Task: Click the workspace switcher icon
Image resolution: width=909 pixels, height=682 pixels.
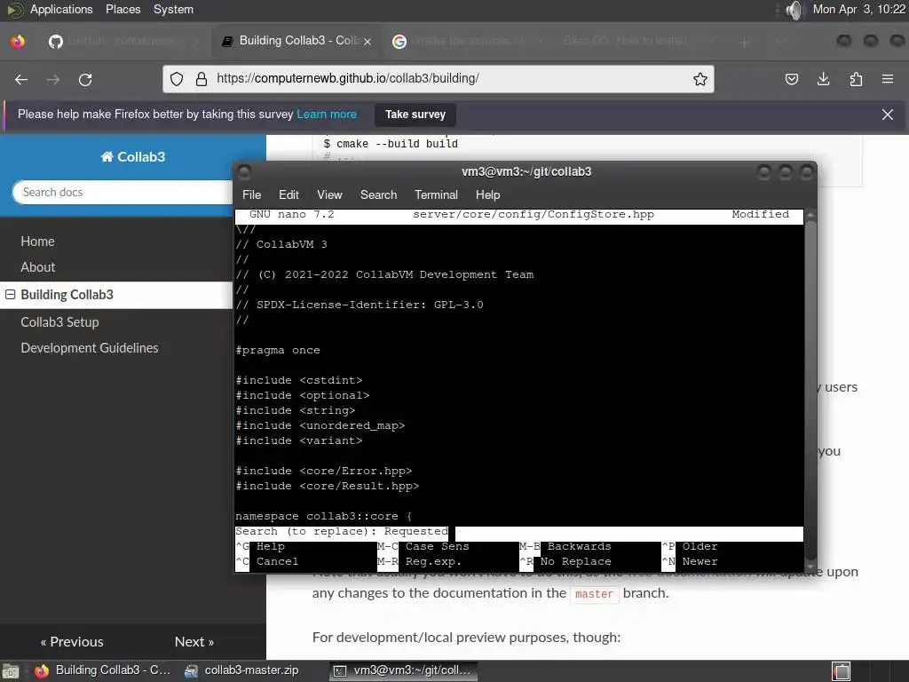Action: tap(842, 671)
